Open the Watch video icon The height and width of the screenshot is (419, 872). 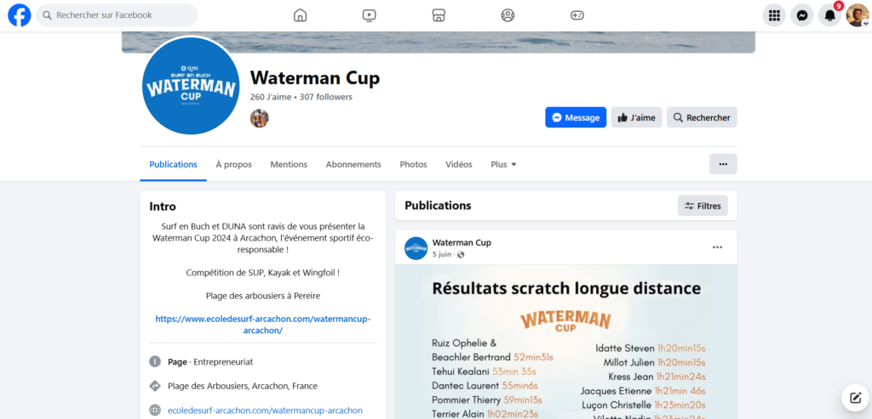click(369, 15)
